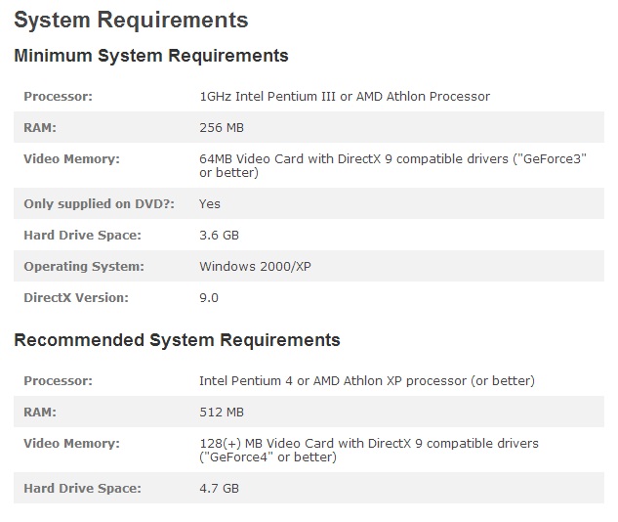Click the Hard Drive Space label under Minimum

point(82,236)
